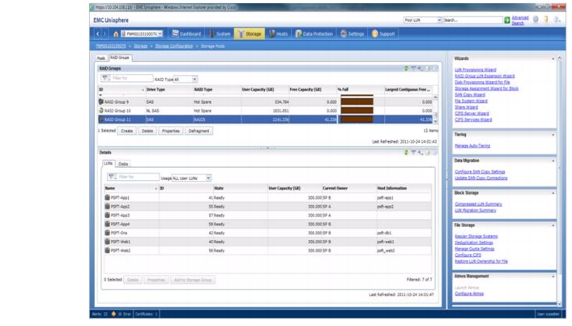Viewport: 572px width, 326px height.
Task: Click Properties button under RAID Groups
Action: point(170,131)
